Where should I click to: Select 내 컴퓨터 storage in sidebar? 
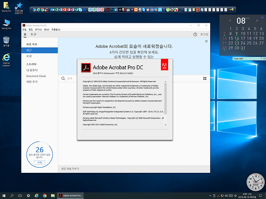32,70
